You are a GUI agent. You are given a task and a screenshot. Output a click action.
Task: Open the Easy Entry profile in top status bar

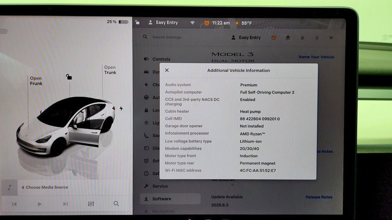[x=163, y=23]
